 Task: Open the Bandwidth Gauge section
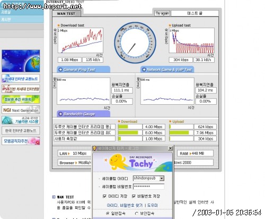pos(83,114)
